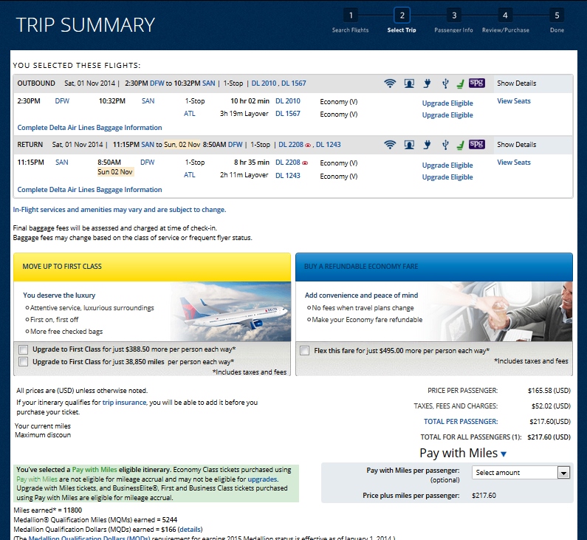This screenshot has width=587, height=540.
Task: Check Upgrade to First Class for 38,850 miles
Action: point(24,362)
